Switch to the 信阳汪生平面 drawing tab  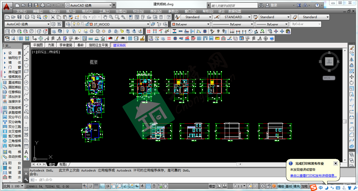pos(99,45)
